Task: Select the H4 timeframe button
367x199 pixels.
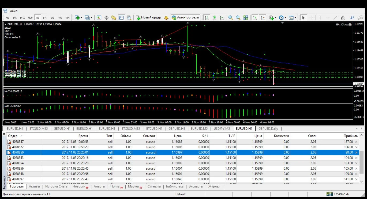Action: point(45,18)
